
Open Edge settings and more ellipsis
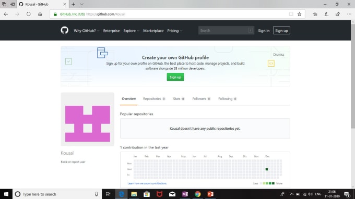click(x=349, y=14)
